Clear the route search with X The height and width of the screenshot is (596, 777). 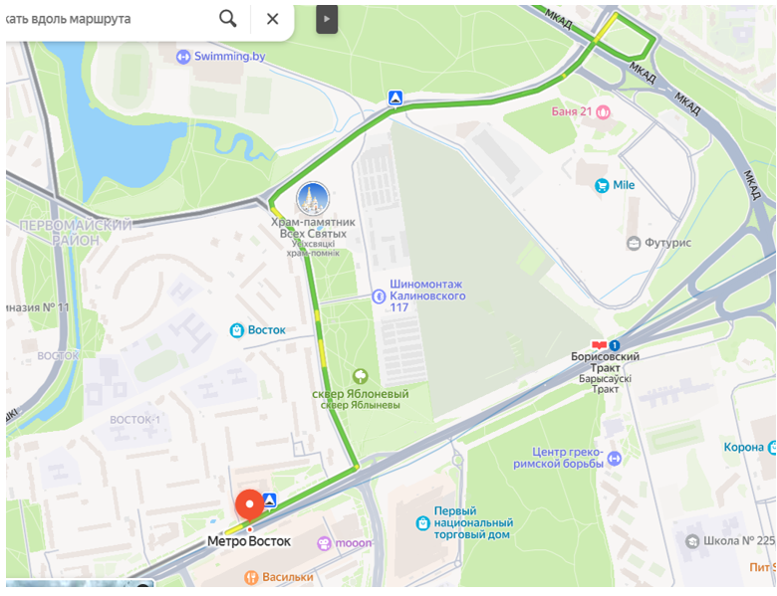[273, 19]
